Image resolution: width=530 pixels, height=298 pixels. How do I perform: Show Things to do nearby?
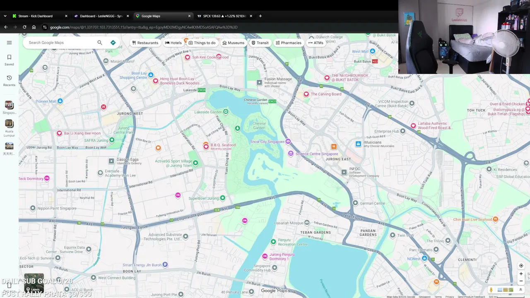click(202, 43)
